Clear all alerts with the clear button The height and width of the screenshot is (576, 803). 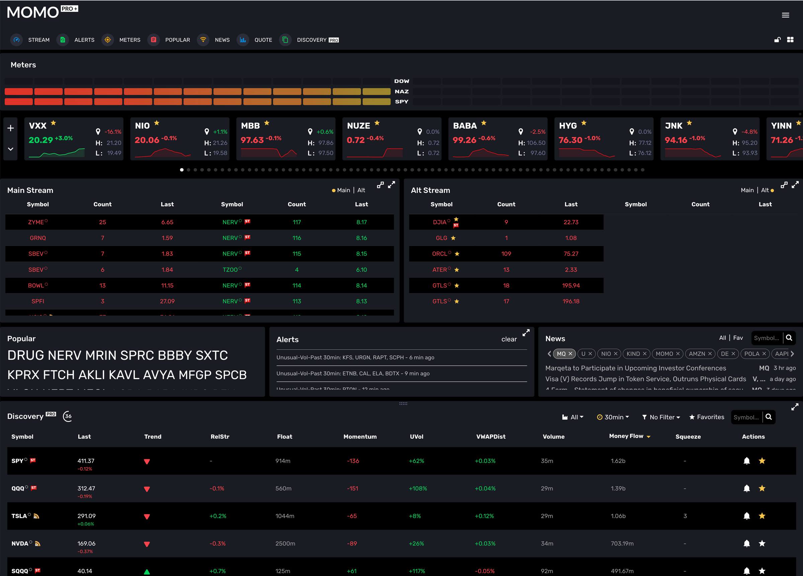click(509, 339)
